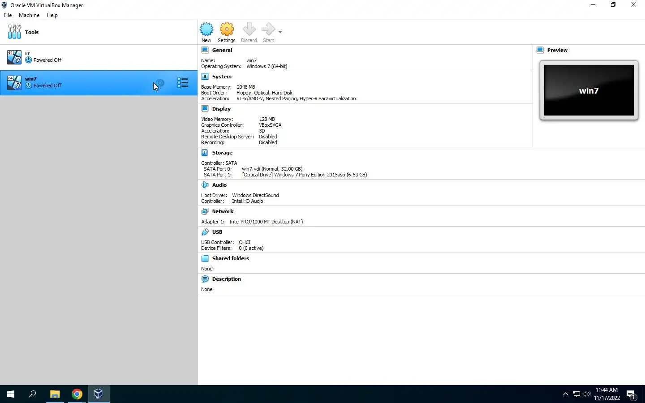Open the notification center icon
Viewport: 645px width, 403px height.
coord(631,394)
